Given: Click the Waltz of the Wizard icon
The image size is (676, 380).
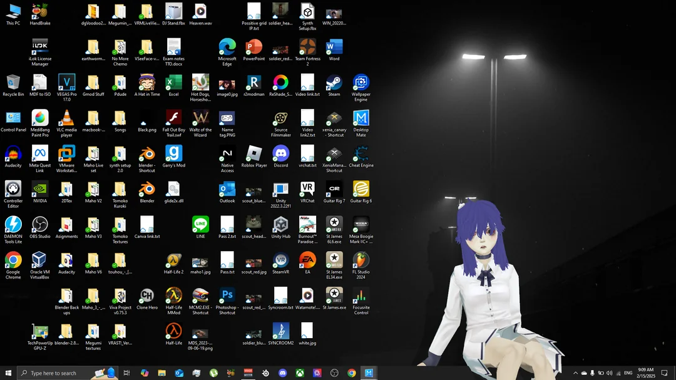Looking at the screenshot, I should (200, 123).
